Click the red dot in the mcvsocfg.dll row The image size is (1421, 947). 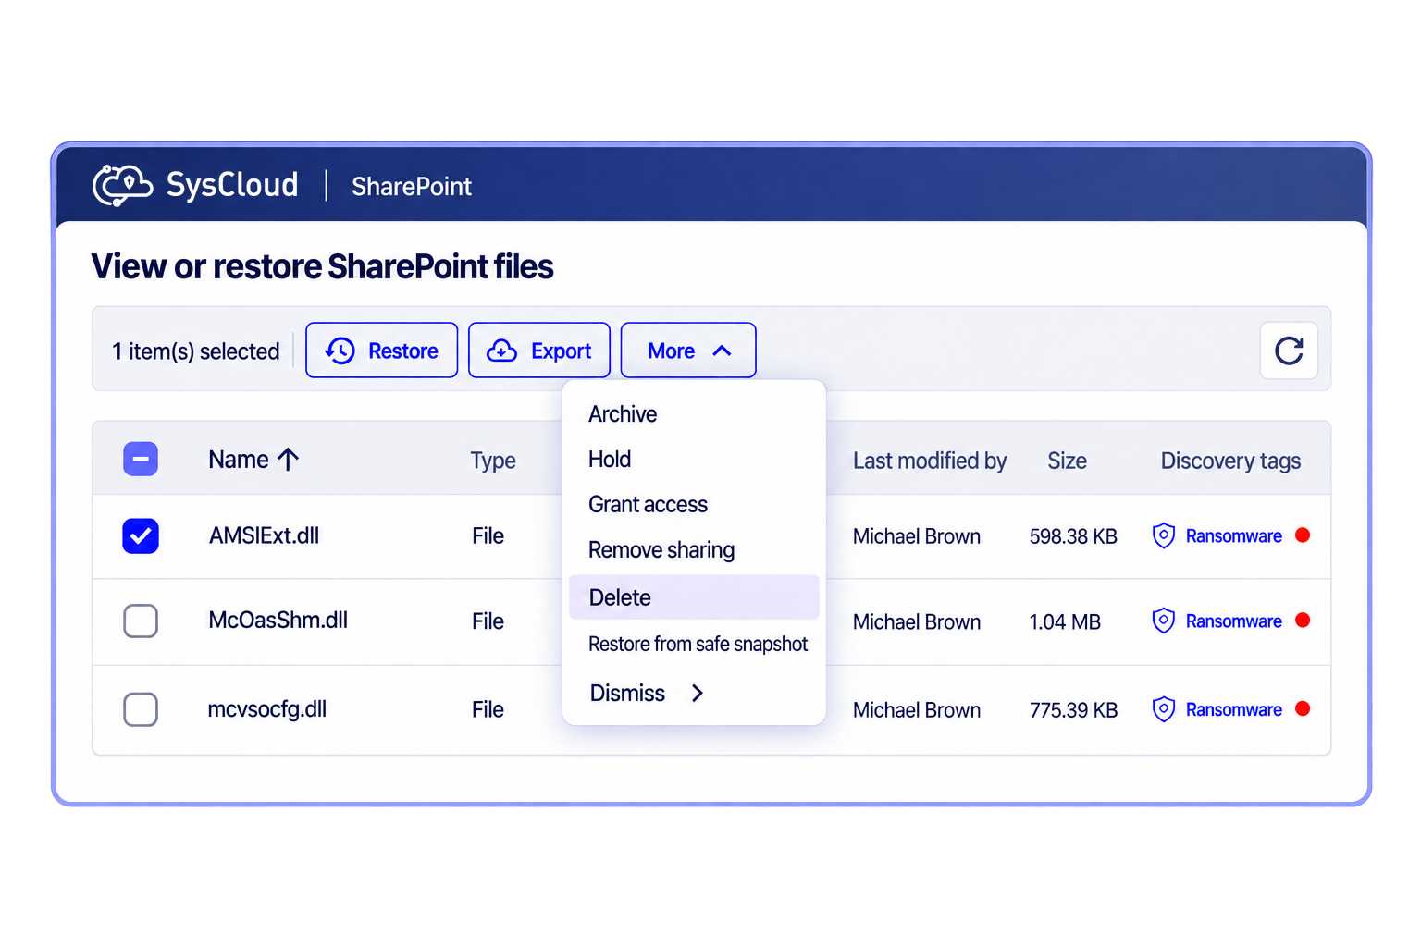click(x=1303, y=709)
